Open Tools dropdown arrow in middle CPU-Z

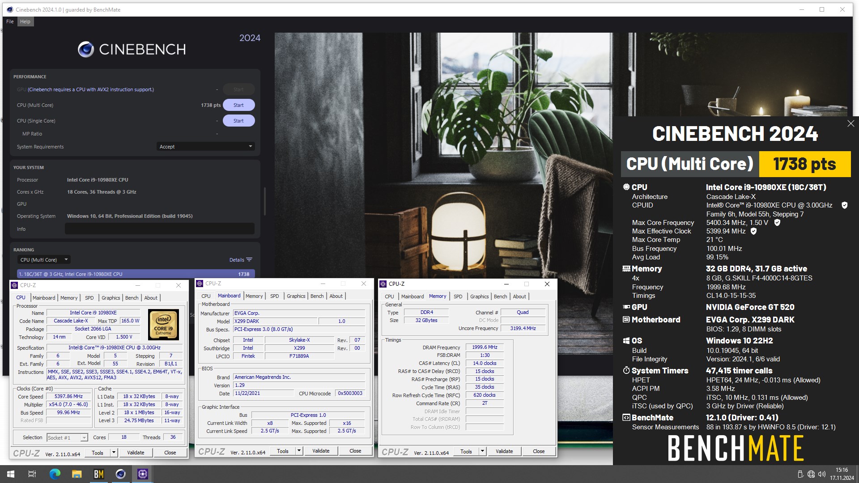click(x=299, y=451)
